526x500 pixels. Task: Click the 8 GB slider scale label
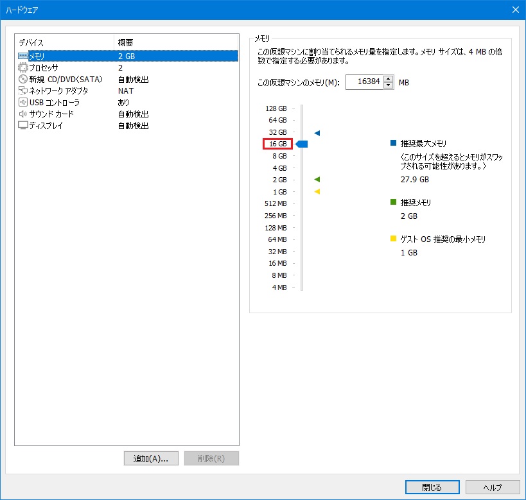[280, 156]
